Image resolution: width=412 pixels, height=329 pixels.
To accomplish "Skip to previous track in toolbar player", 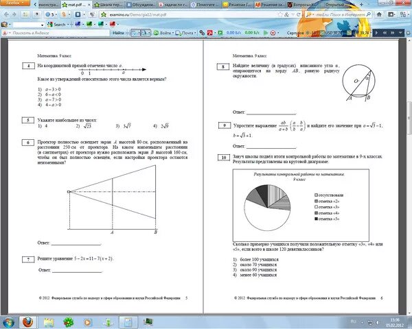I will tap(385, 33).
